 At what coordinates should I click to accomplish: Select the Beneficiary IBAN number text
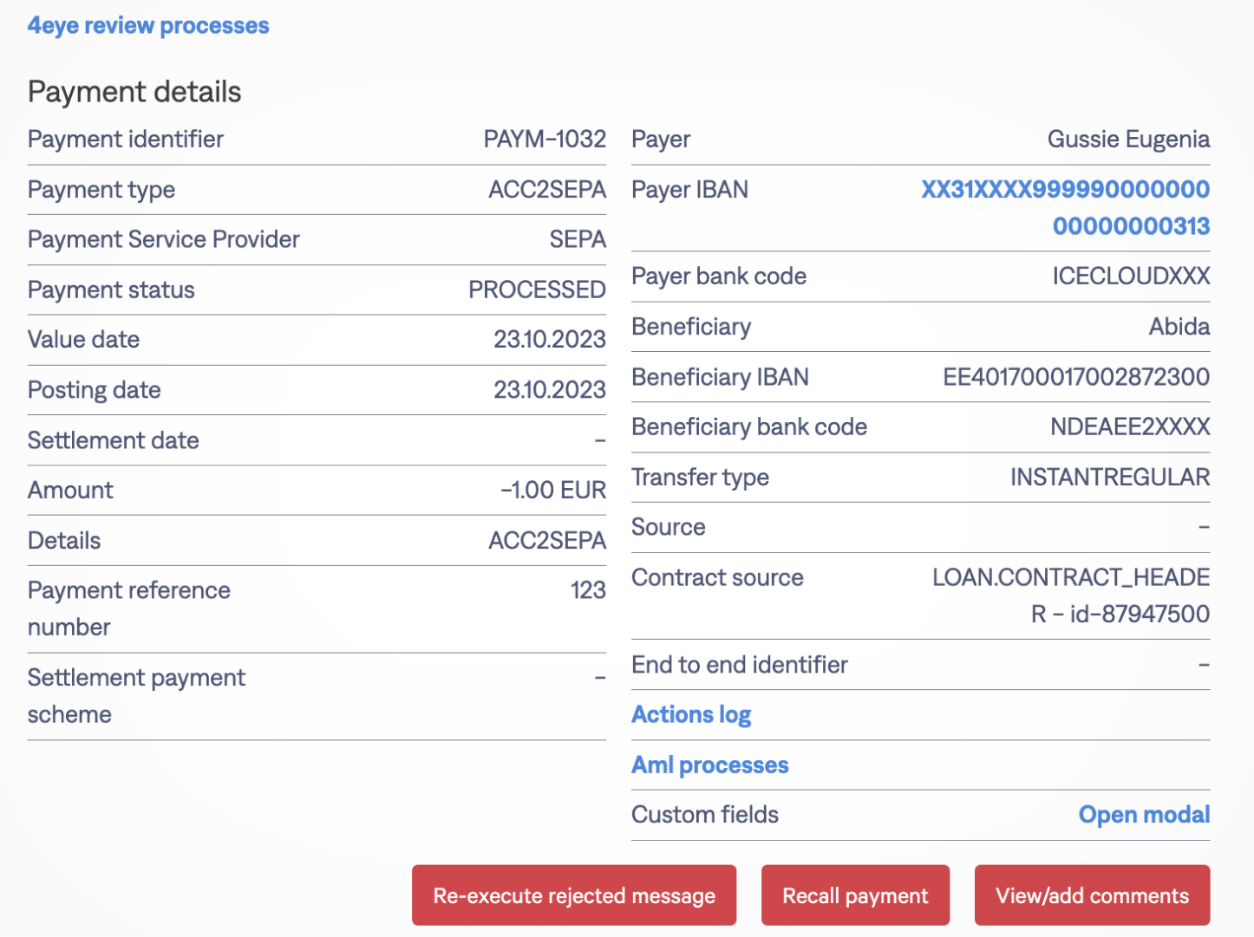click(1075, 377)
